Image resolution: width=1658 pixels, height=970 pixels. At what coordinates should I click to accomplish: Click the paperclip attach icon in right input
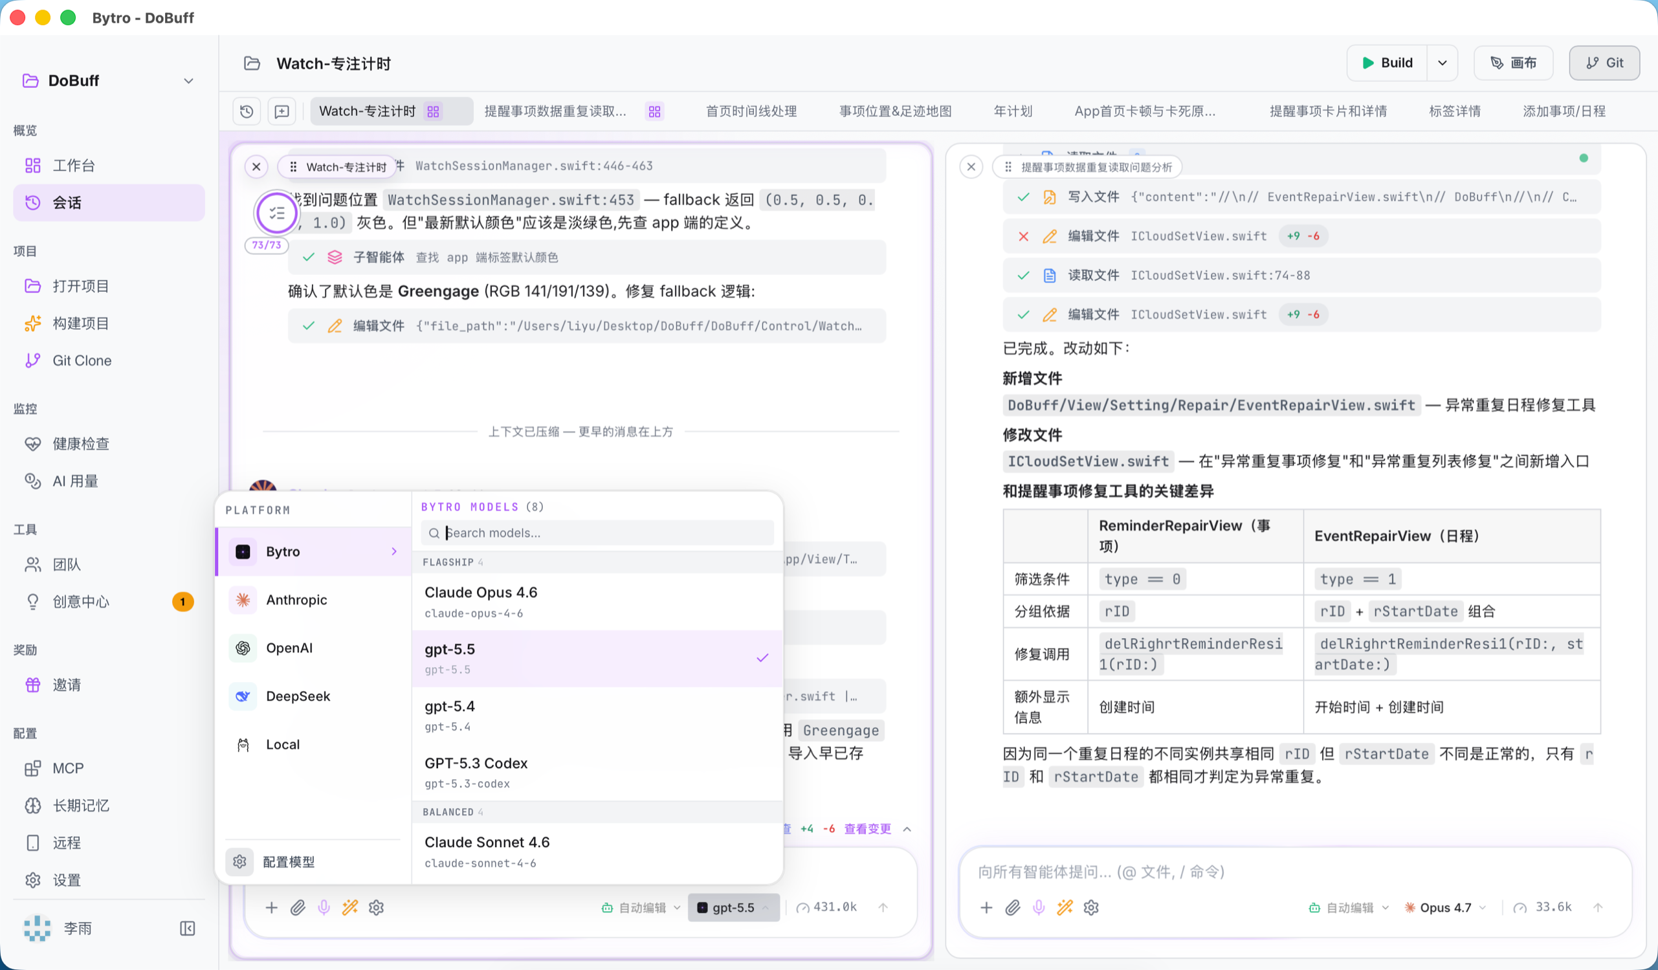(1013, 907)
